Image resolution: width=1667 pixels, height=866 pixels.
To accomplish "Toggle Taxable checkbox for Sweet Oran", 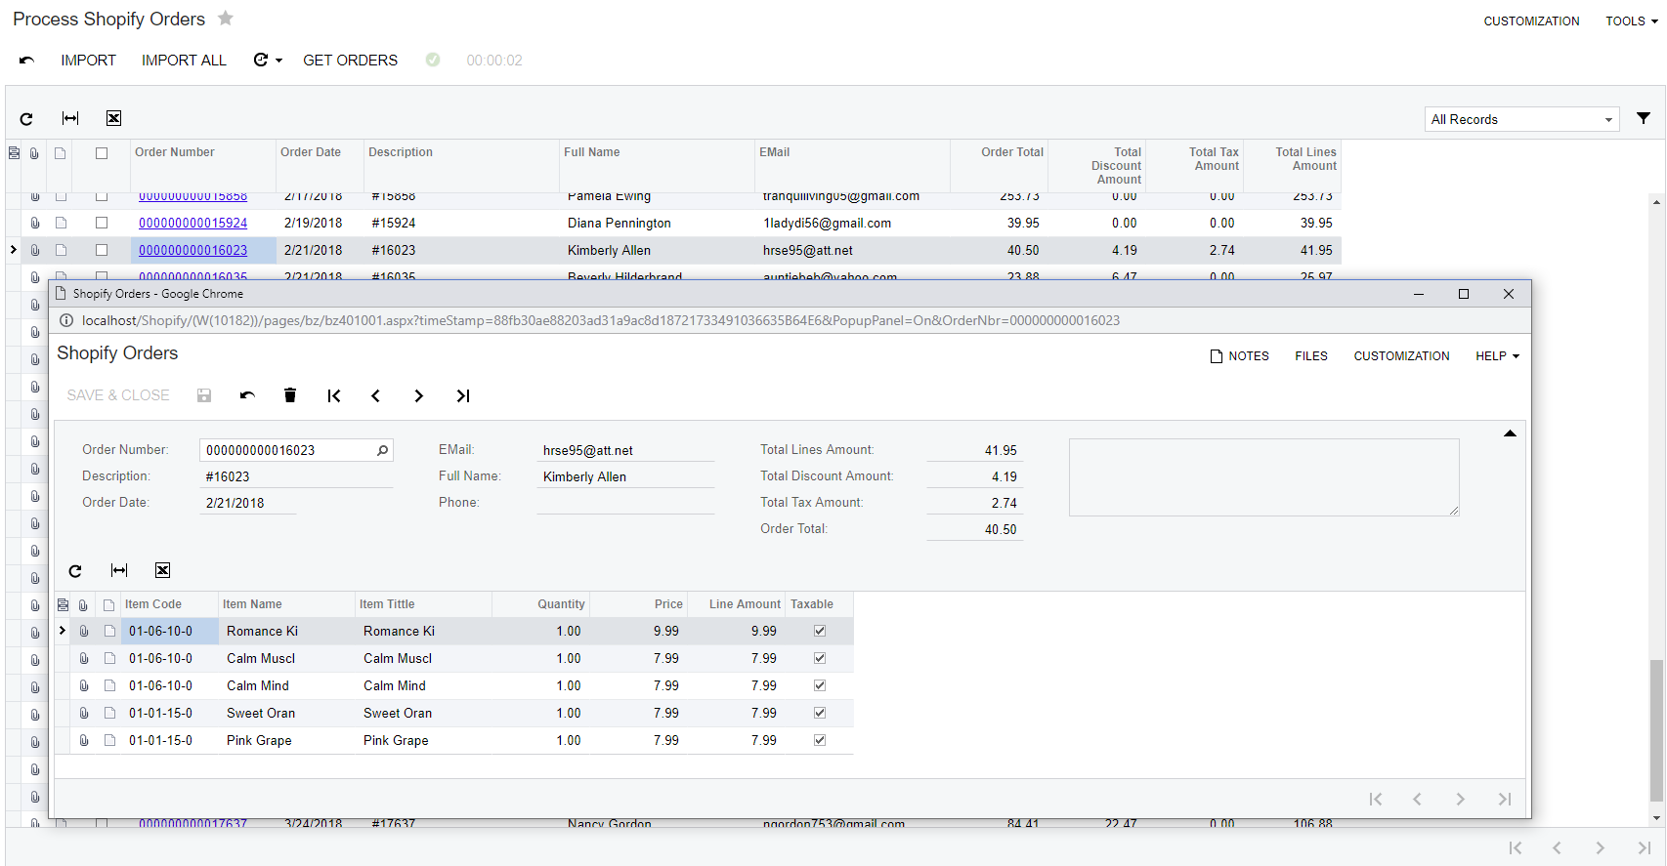I will click(820, 713).
